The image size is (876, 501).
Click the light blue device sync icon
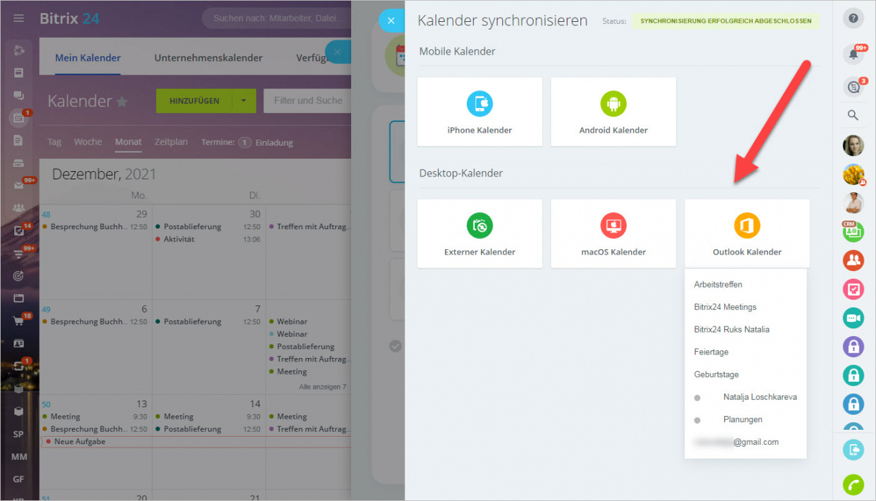coord(853,450)
